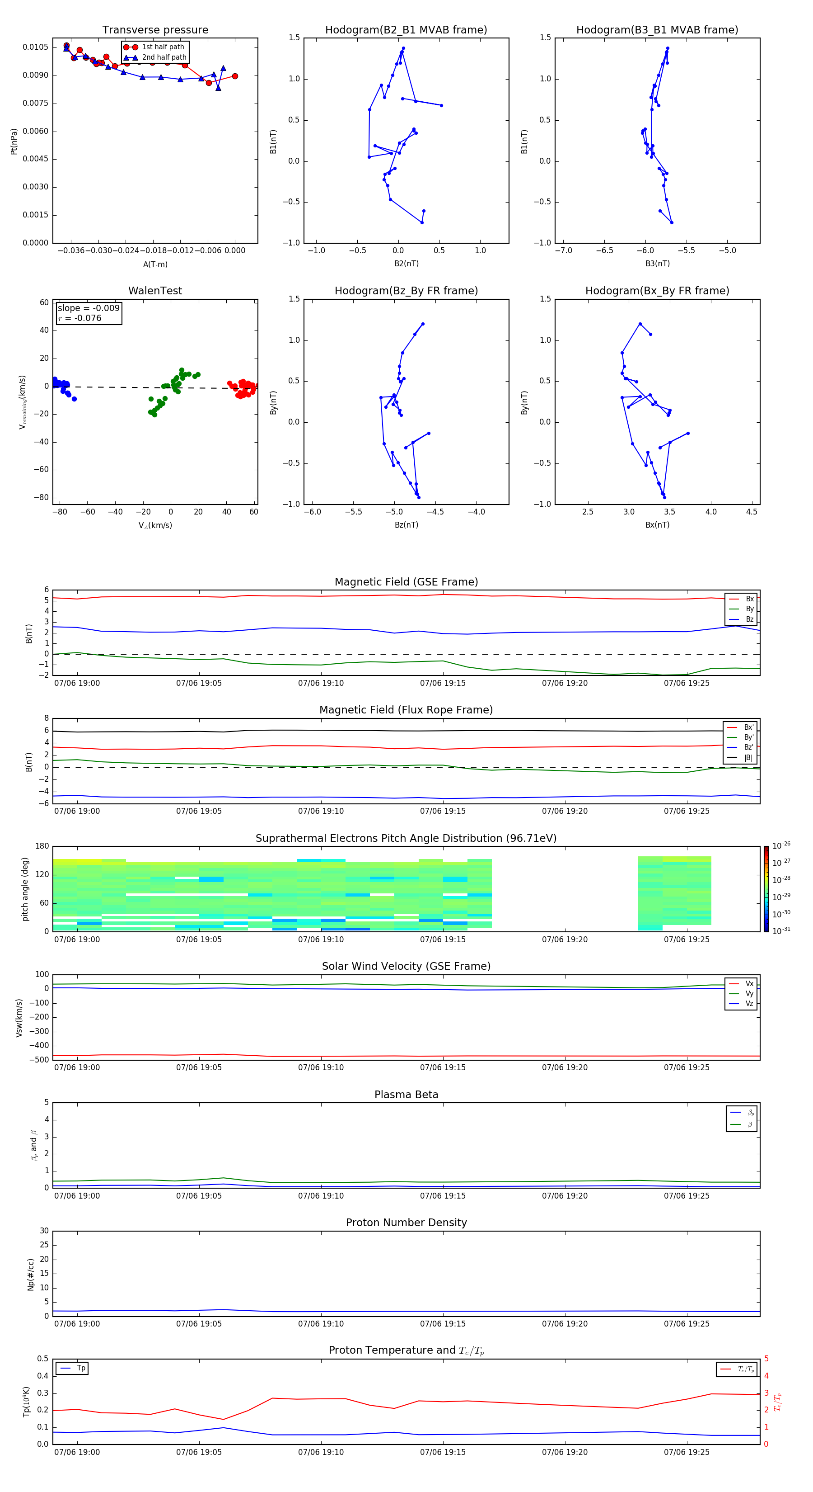Viewport: 813px width, 1492px height.
Task: Click the '07/06 19:00' tick in Plasma Beta panel
Action: click(x=77, y=1195)
